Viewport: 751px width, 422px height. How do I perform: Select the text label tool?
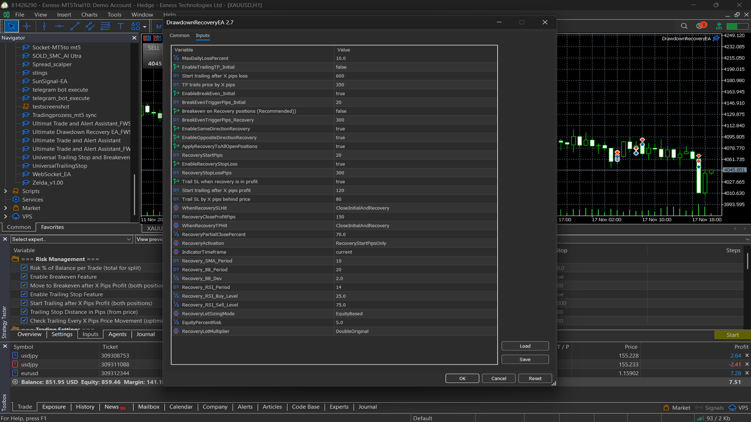120,26
